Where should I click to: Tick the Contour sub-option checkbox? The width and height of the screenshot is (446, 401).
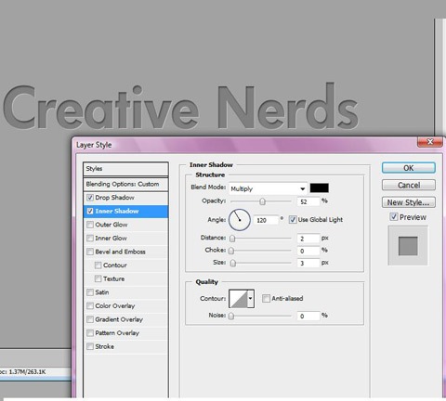[x=98, y=265]
